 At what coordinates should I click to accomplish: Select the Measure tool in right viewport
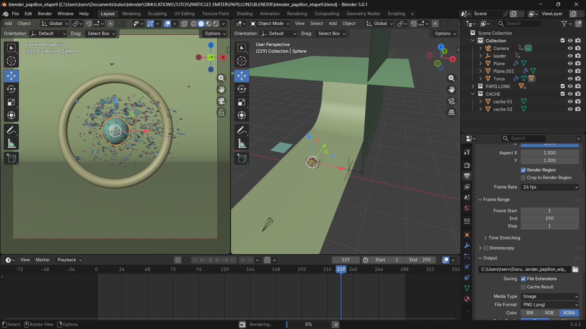[242, 144]
